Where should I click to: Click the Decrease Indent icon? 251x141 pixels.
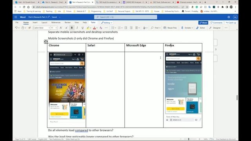coord(125,28)
